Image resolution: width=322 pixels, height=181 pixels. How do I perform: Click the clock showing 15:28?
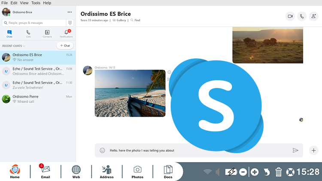pyautogui.click(x=308, y=172)
